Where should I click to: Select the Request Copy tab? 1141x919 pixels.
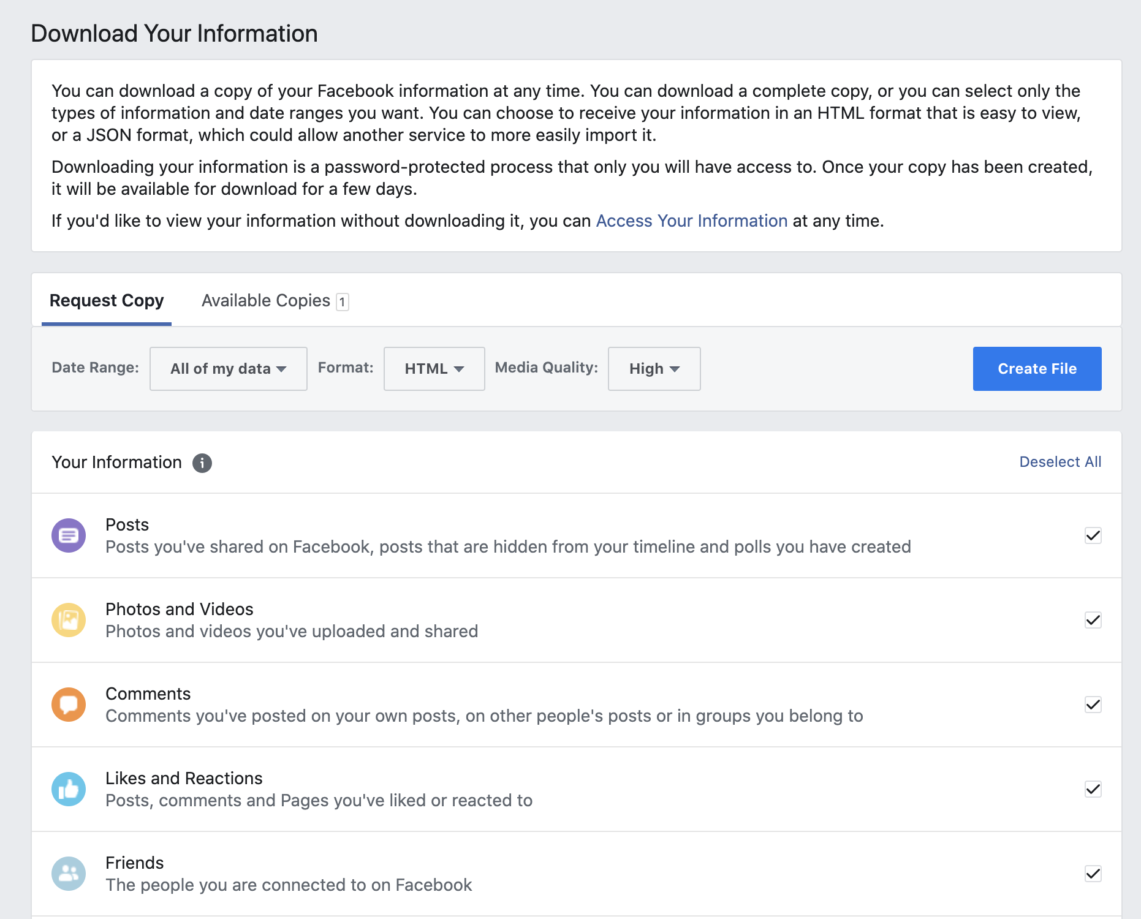pyautogui.click(x=107, y=301)
